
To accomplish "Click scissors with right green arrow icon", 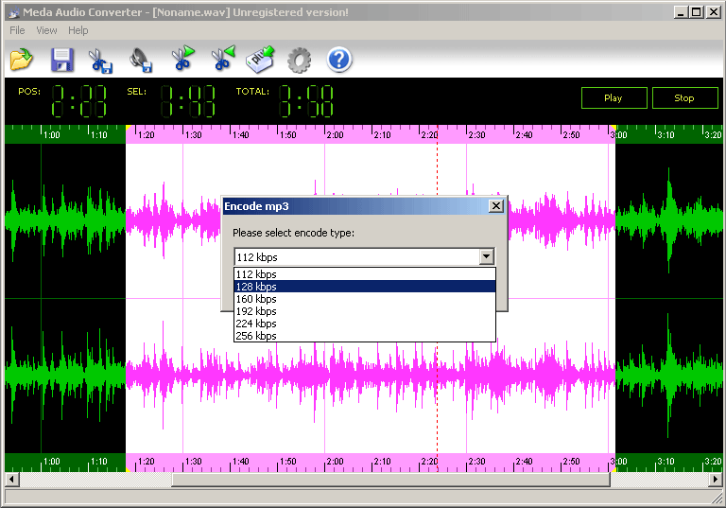I will point(182,59).
